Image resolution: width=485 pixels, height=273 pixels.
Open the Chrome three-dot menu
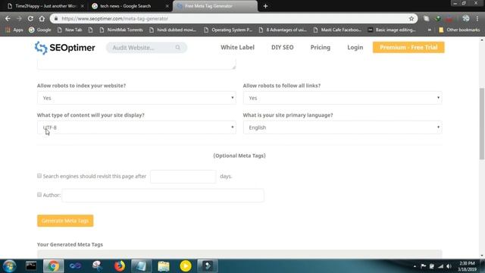(x=477, y=18)
